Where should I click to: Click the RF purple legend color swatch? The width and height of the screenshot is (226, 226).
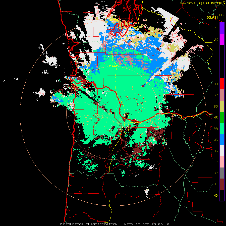pyautogui.click(x=222, y=28)
